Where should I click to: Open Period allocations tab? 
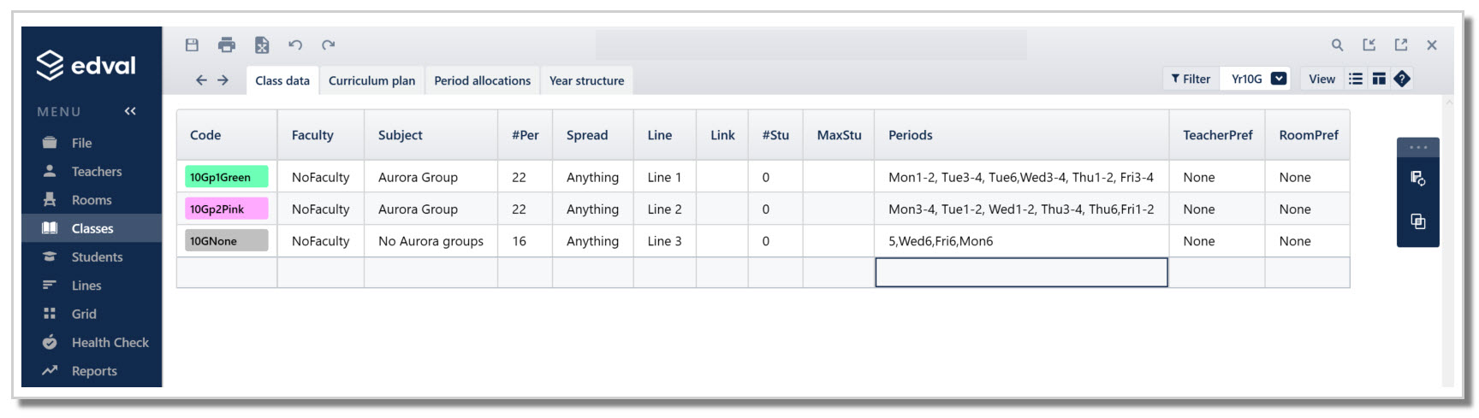482,80
